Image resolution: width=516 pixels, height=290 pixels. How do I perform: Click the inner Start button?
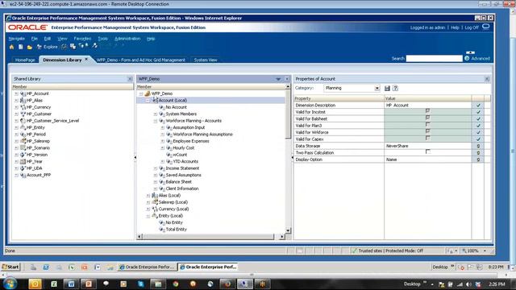coord(10,267)
